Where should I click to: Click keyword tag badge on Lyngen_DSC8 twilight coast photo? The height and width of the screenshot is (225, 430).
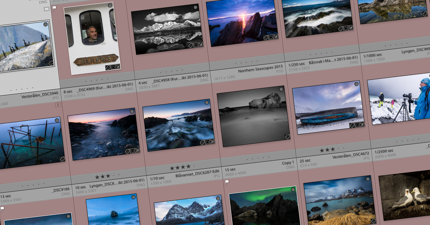pyautogui.click(x=127, y=152)
